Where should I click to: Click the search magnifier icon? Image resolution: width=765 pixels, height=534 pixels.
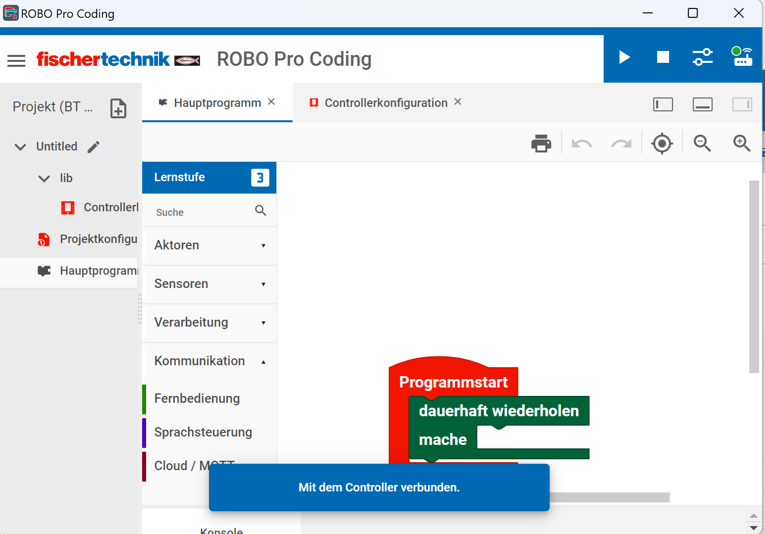click(260, 211)
